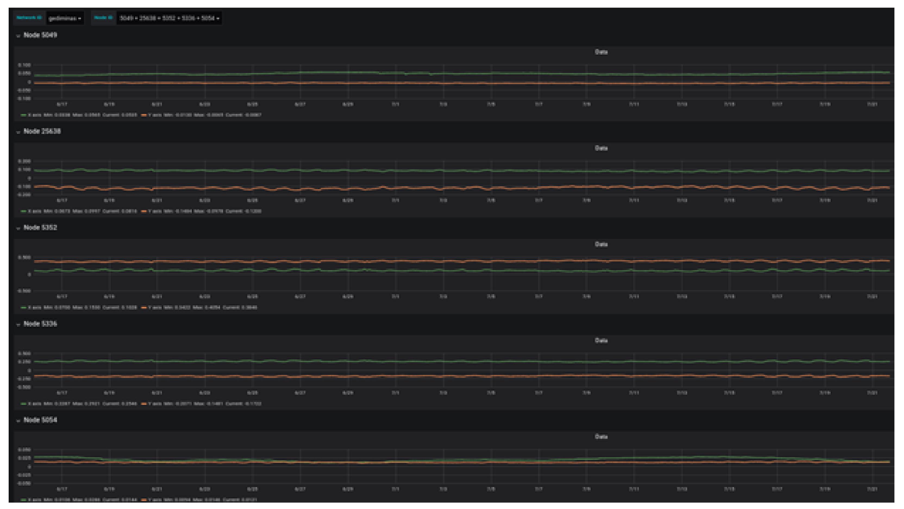The height and width of the screenshot is (509, 904).
Task: Click the Node 25638 row title
Action: pos(42,131)
